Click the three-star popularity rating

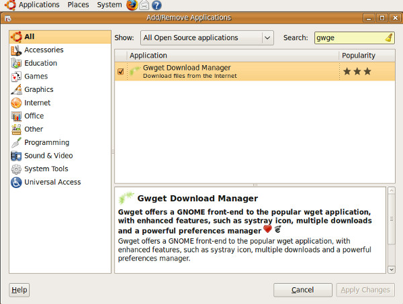pyautogui.click(x=357, y=71)
